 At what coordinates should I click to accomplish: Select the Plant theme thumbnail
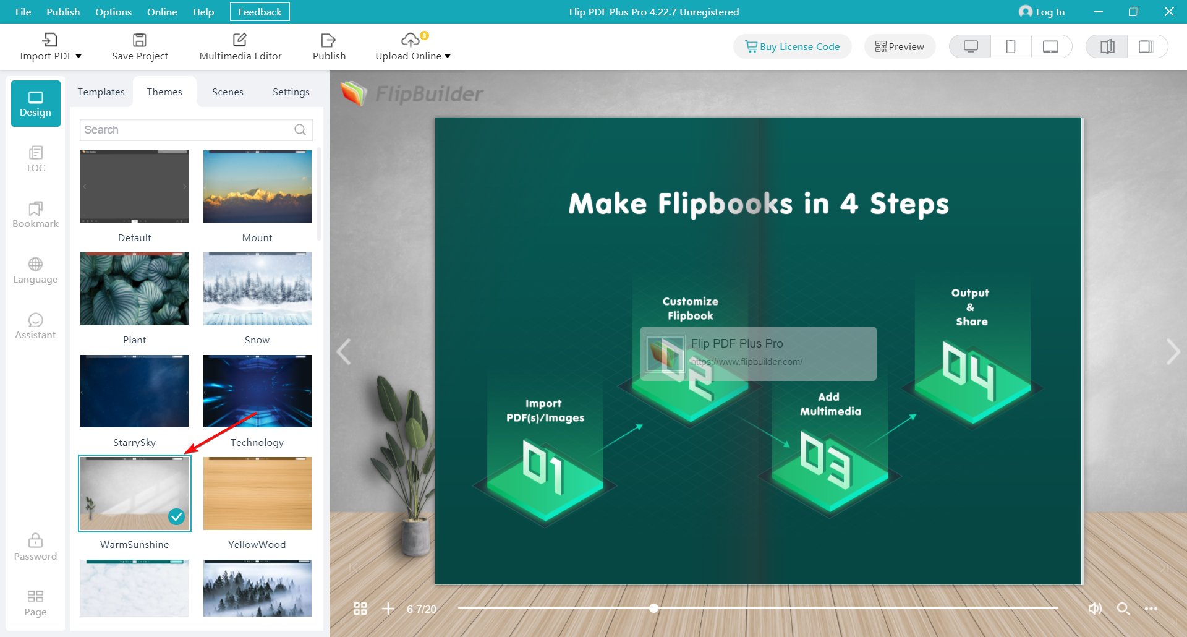point(134,289)
